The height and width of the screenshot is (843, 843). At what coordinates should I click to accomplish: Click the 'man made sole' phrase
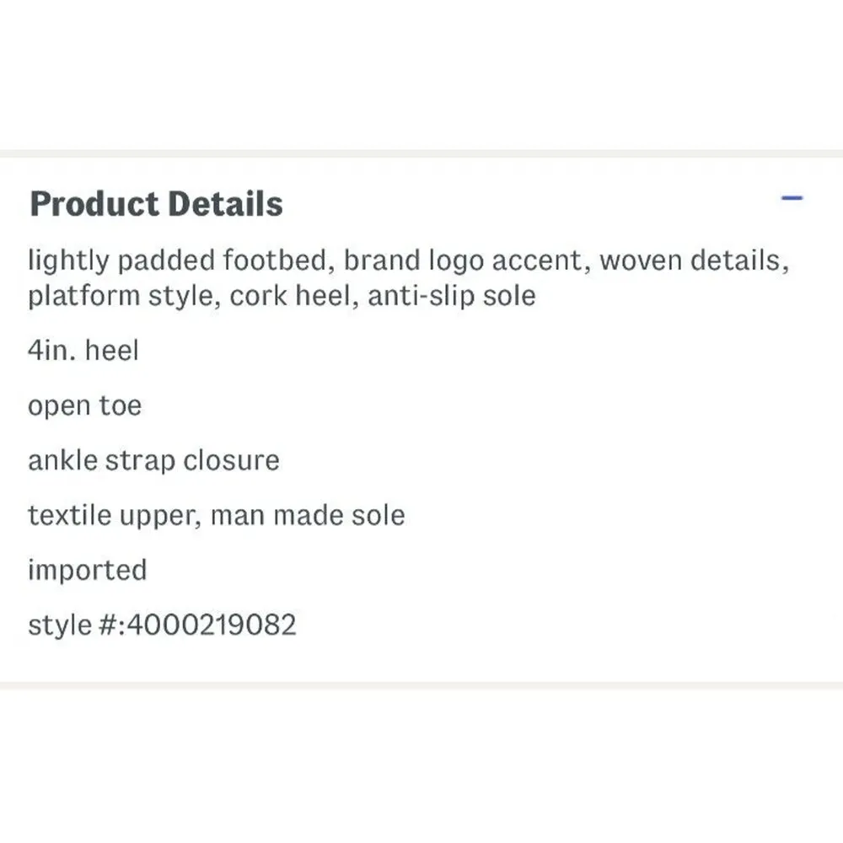click(x=308, y=515)
